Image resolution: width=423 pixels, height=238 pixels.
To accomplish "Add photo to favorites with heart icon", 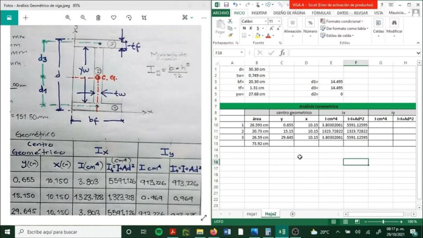I will 114,18.
